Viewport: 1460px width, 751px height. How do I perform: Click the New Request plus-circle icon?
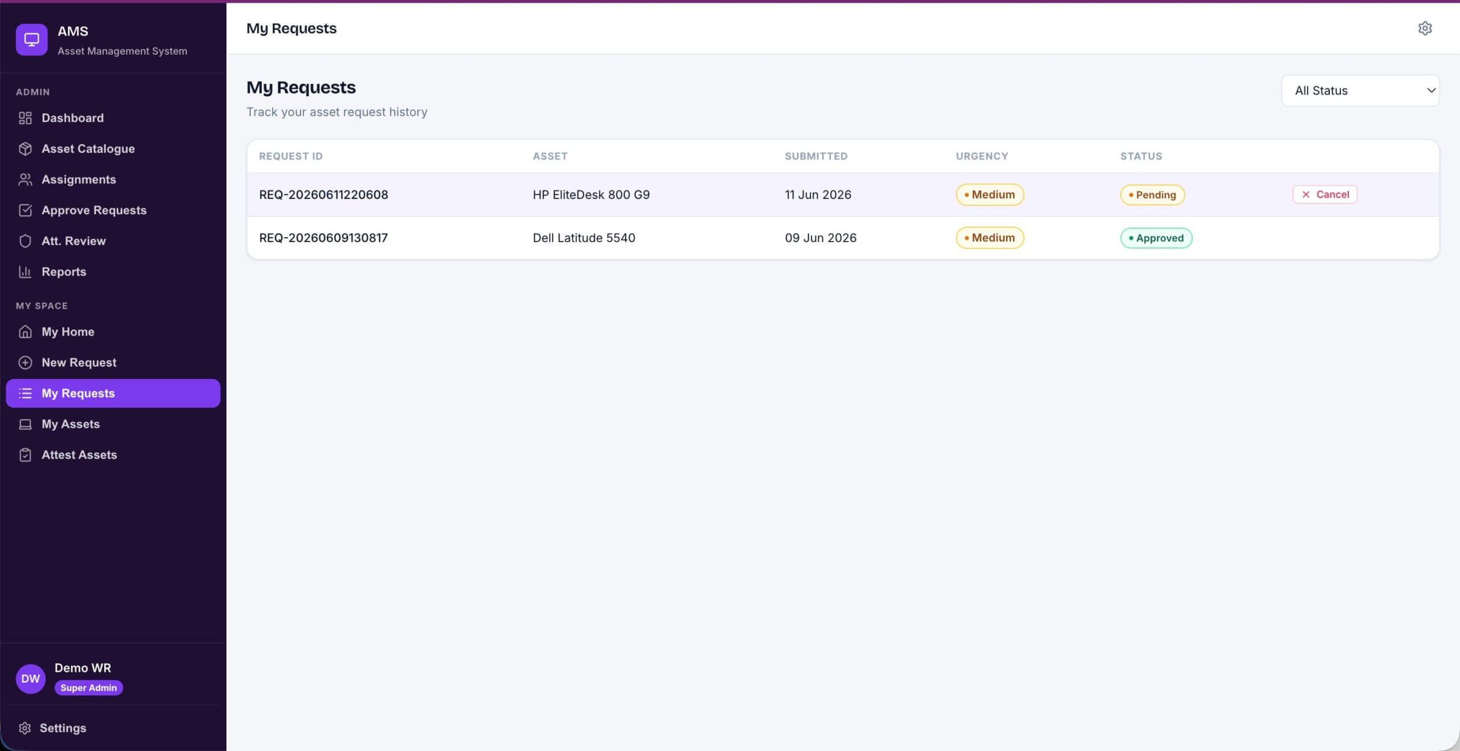(25, 362)
